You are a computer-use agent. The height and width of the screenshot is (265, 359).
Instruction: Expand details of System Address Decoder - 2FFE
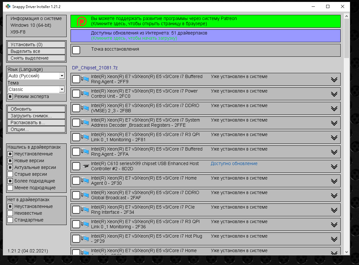pyautogui.click(x=334, y=123)
